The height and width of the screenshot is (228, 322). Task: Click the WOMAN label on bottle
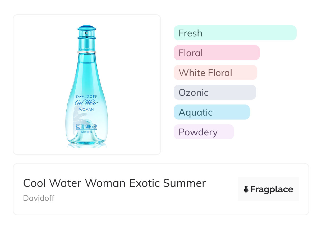[x=86, y=109]
